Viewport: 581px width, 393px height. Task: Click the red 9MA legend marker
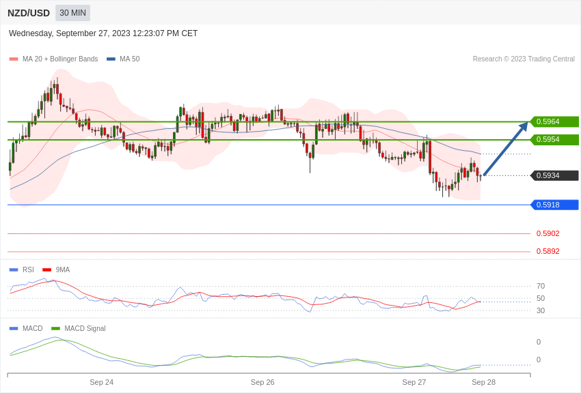click(x=46, y=270)
